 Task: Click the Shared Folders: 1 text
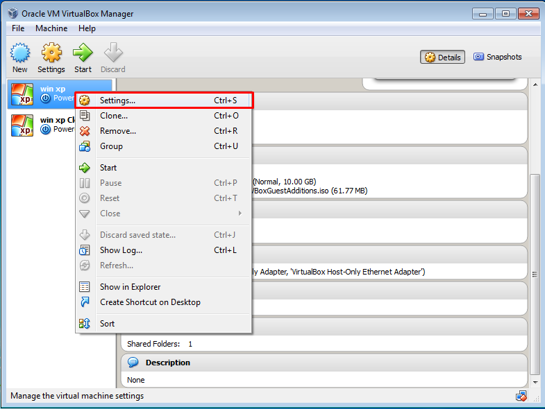(160, 344)
